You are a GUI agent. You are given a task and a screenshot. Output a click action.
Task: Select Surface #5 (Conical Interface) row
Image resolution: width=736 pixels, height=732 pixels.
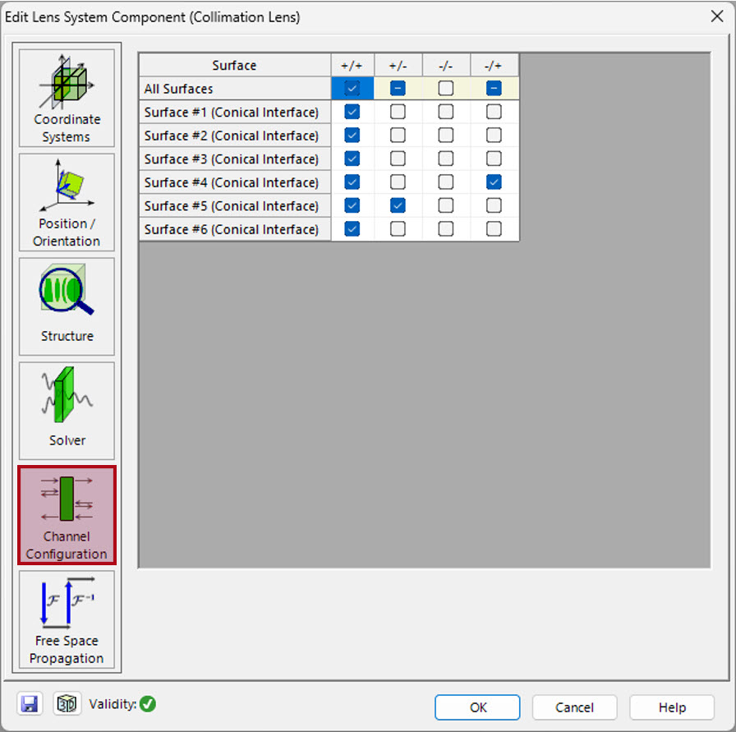[235, 206]
